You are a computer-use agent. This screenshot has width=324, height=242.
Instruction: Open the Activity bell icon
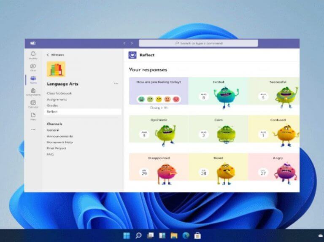point(33,55)
